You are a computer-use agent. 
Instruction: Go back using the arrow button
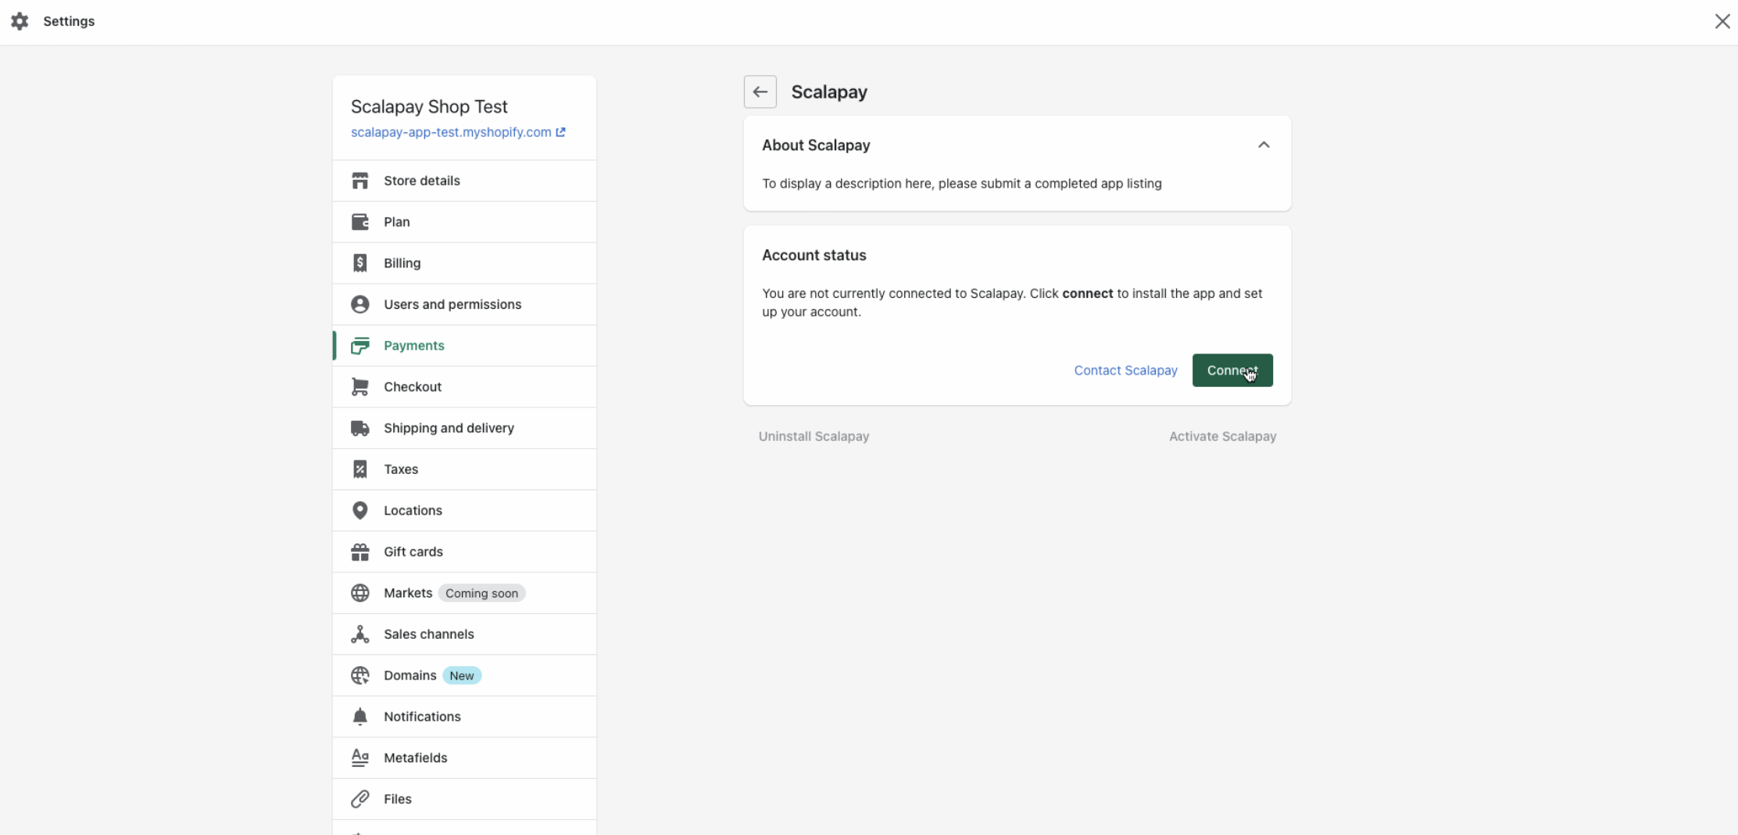click(760, 92)
